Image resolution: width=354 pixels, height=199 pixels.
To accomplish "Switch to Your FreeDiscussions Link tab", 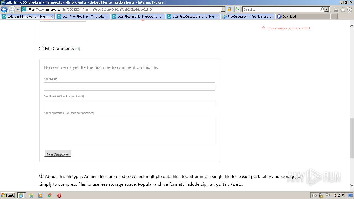I will pos(193,17).
